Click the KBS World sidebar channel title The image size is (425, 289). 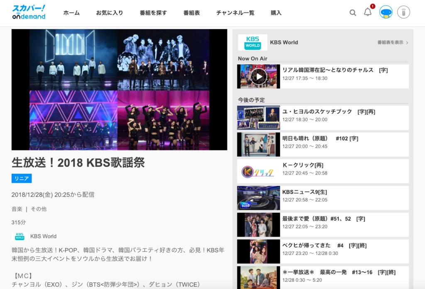coord(284,42)
